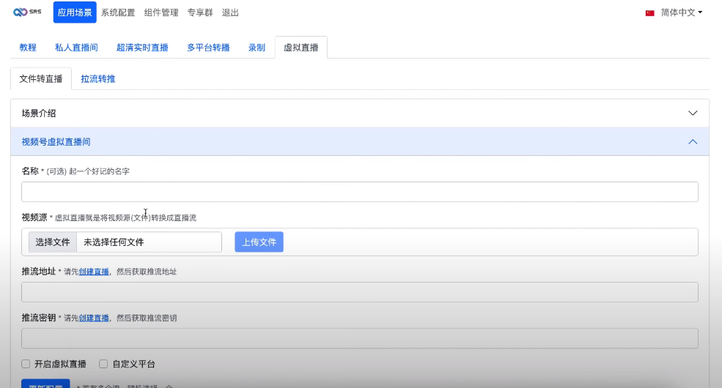The height and width of the screenshot is (388, 722).
Task: Open the 系统配置 menu item
Action: [x=119, y=12]
